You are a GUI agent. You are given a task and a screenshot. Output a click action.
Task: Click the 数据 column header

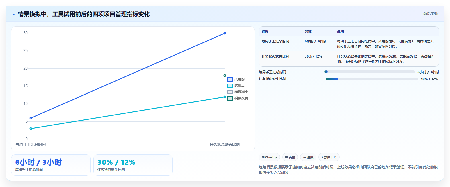point(308,32)
